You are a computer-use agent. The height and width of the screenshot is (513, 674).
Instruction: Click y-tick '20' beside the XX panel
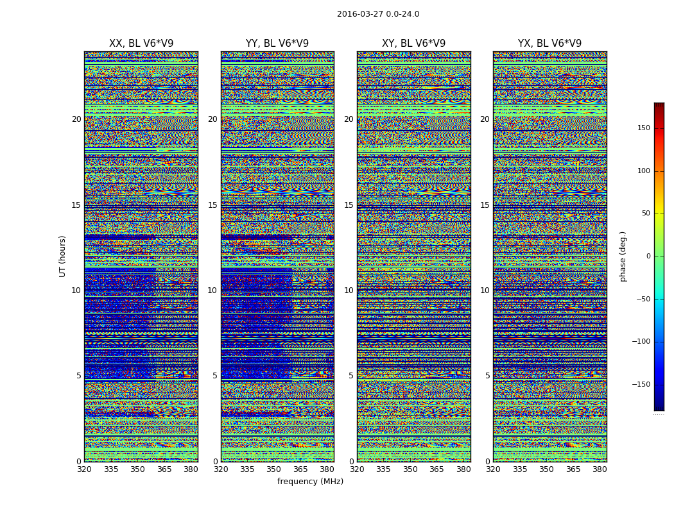coord(76,119)
